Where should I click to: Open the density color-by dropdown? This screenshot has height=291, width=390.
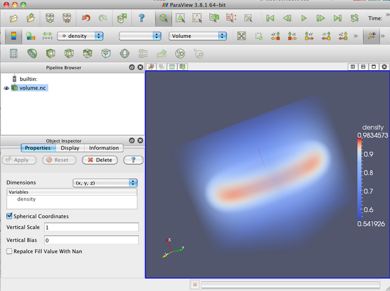(80, 36)
